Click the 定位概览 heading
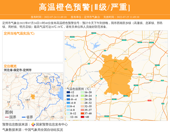Screen dimensions: 170x133 [10, 66]
